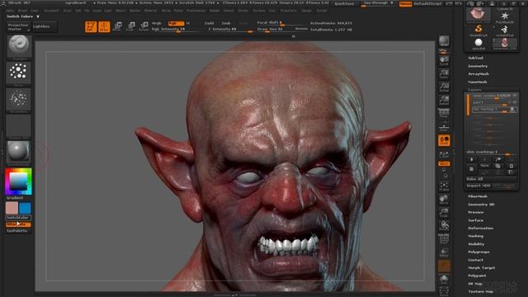Click the Import MDD button
Image resolution: width=528 pixels, height=297 pixels.
(478, 186)
